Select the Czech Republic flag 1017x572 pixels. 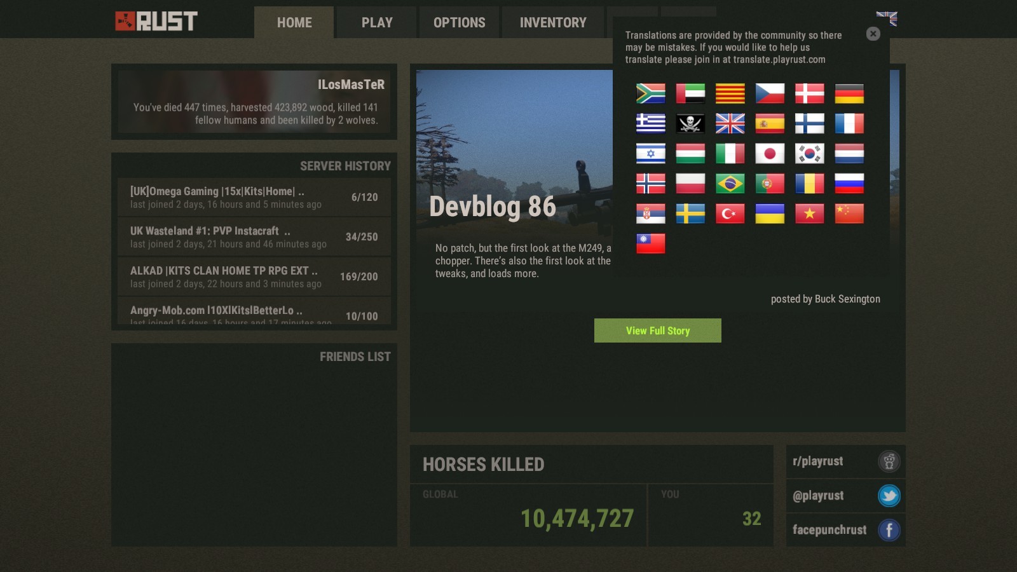(x=770, y=93)
